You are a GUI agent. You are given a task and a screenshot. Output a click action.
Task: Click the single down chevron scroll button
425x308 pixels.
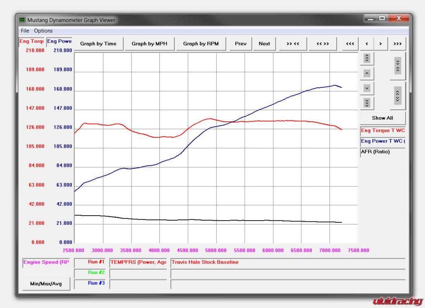(x=366, y=88)
